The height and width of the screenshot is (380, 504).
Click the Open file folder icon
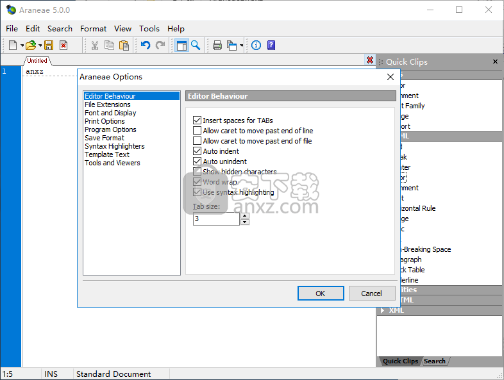[x=31, y=45]
